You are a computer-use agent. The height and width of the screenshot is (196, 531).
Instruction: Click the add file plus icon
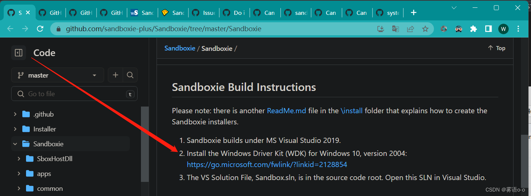click(x=115, y=75)
